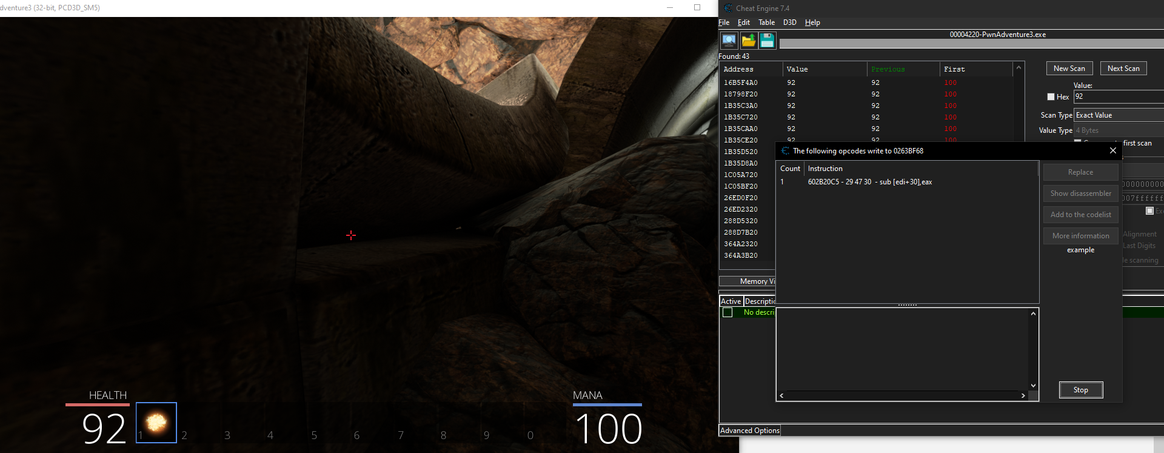The image size is (1164, 453).
Task: Click the Instruction column header
Action: click(921, 169)
